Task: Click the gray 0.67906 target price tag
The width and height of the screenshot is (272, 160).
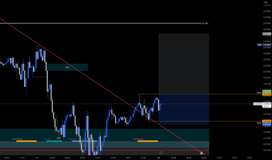Action: coord(267,34)
